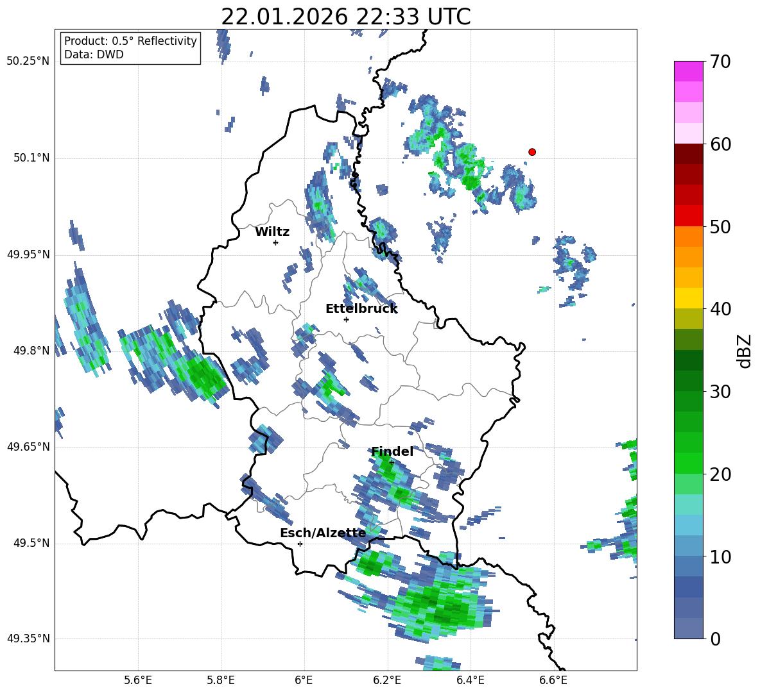Click the dark green colorbar segment above 30
This screenshot has height=693, width=760.
coord(688,380)
